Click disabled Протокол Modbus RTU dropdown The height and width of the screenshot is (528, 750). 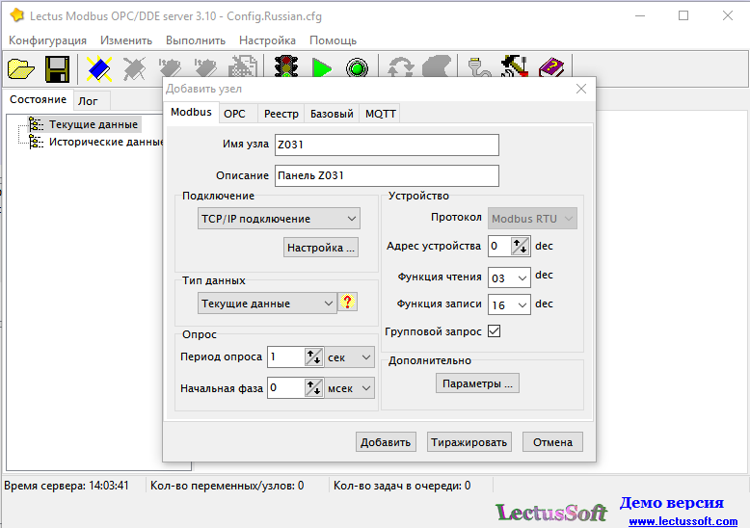pos(532,219)
